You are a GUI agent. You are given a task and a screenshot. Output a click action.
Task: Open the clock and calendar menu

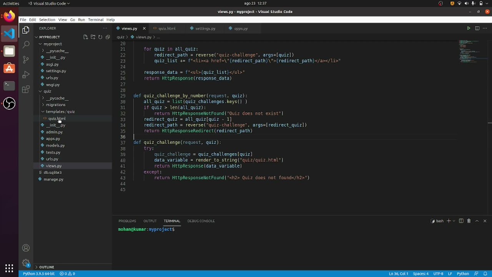(x=255, y=3)
